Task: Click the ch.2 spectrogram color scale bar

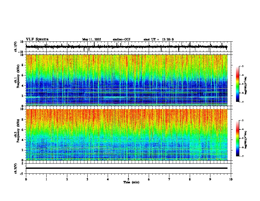Action: tap(237, 138)
